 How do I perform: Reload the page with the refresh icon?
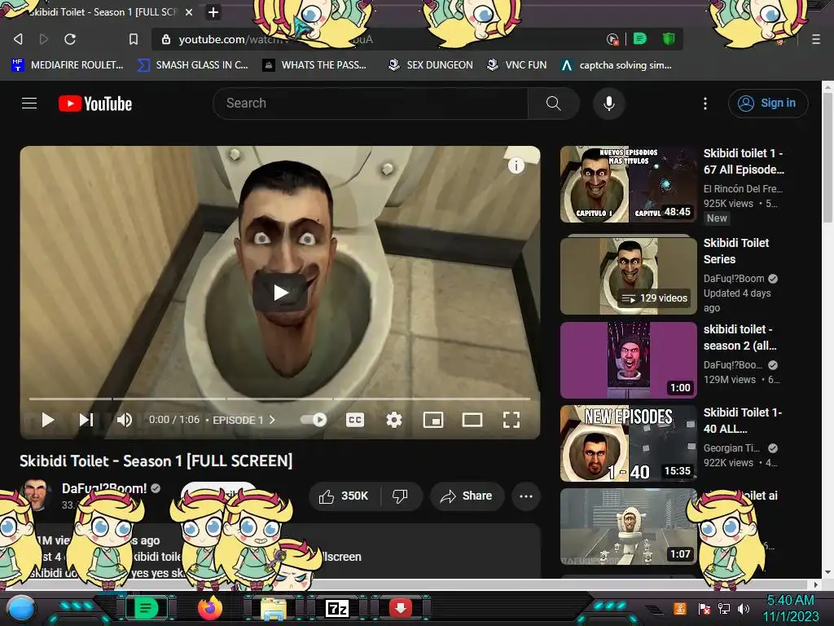70,39
